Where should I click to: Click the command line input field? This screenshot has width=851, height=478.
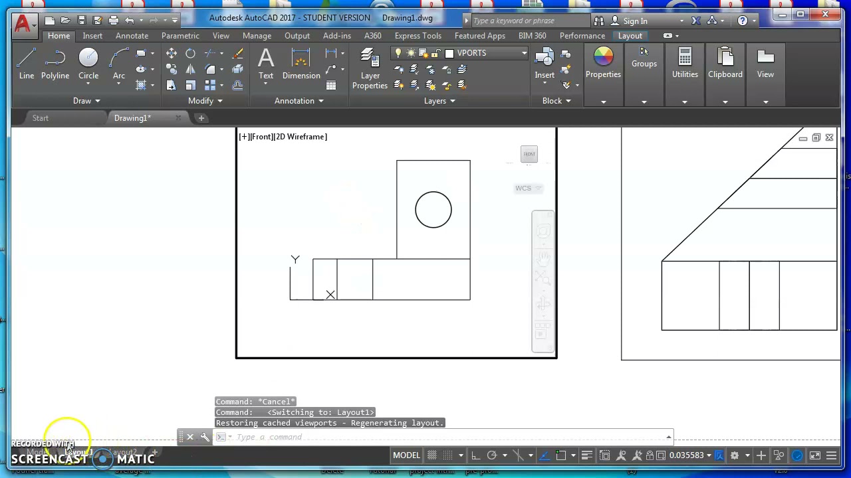tap(449, 437)
